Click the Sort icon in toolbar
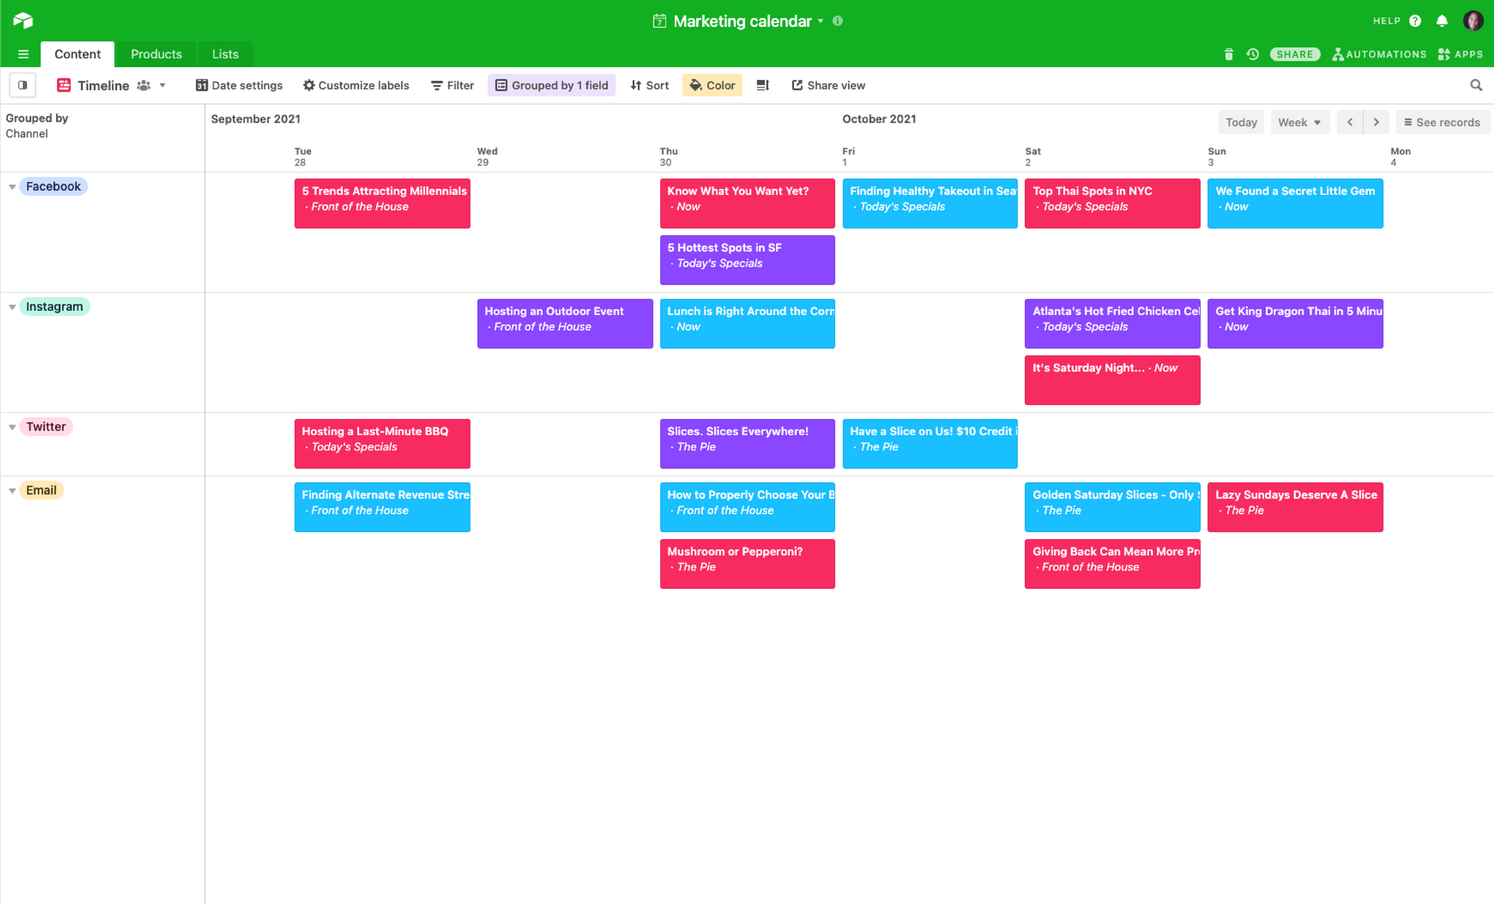 (x=650, y=85)
